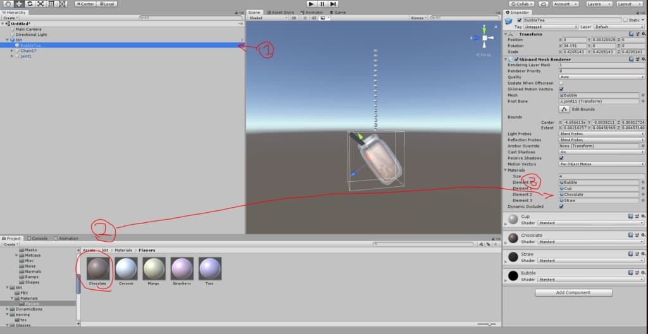
Task: Select the Move tool
Action: click(18, 4)
